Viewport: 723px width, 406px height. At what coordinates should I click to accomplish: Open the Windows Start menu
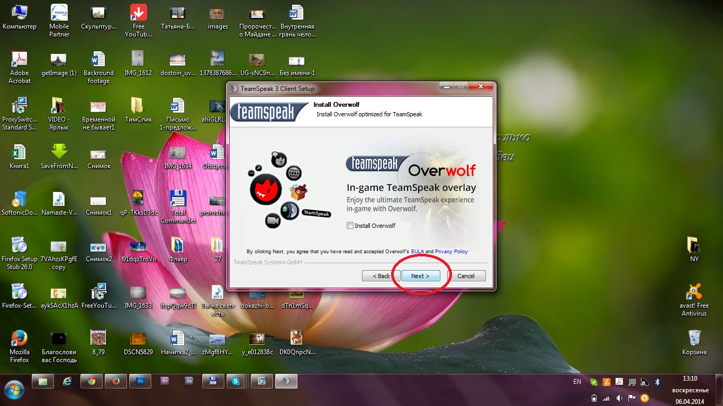(14, 390)
